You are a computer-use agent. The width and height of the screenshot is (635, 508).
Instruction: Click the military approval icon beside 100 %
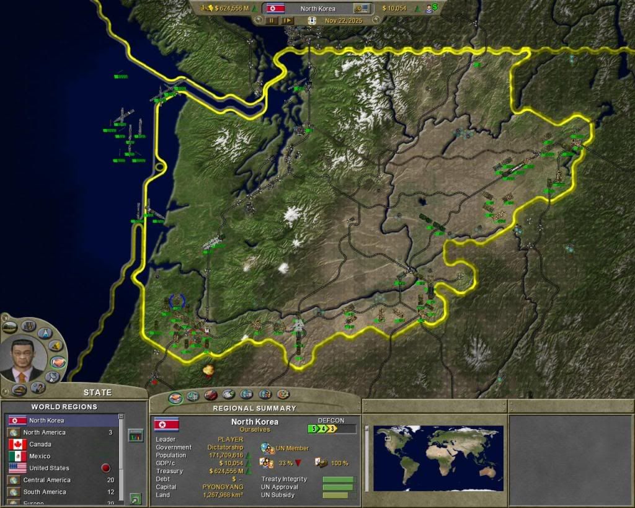322,463
